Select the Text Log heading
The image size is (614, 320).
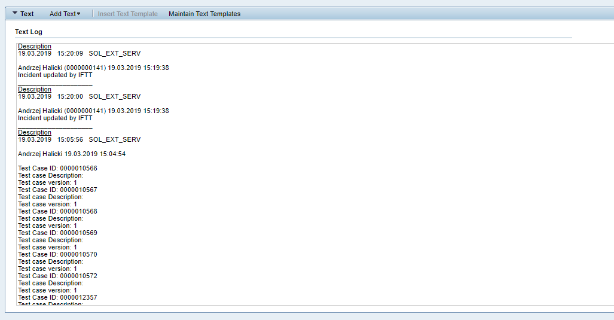tap(29, 32)
